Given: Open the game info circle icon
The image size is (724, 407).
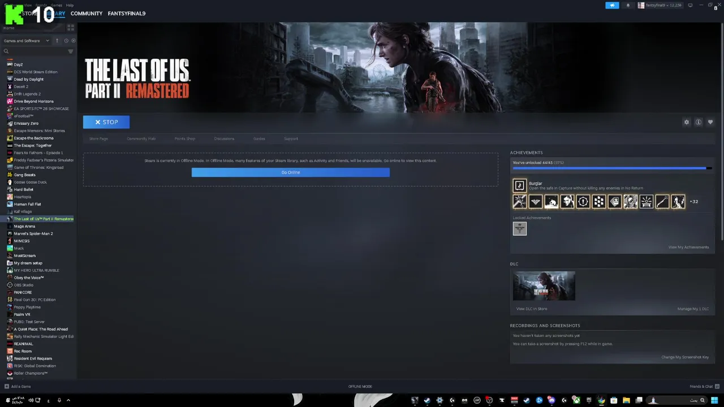Looking at the screenshot, I should click(x=699, y=122).
